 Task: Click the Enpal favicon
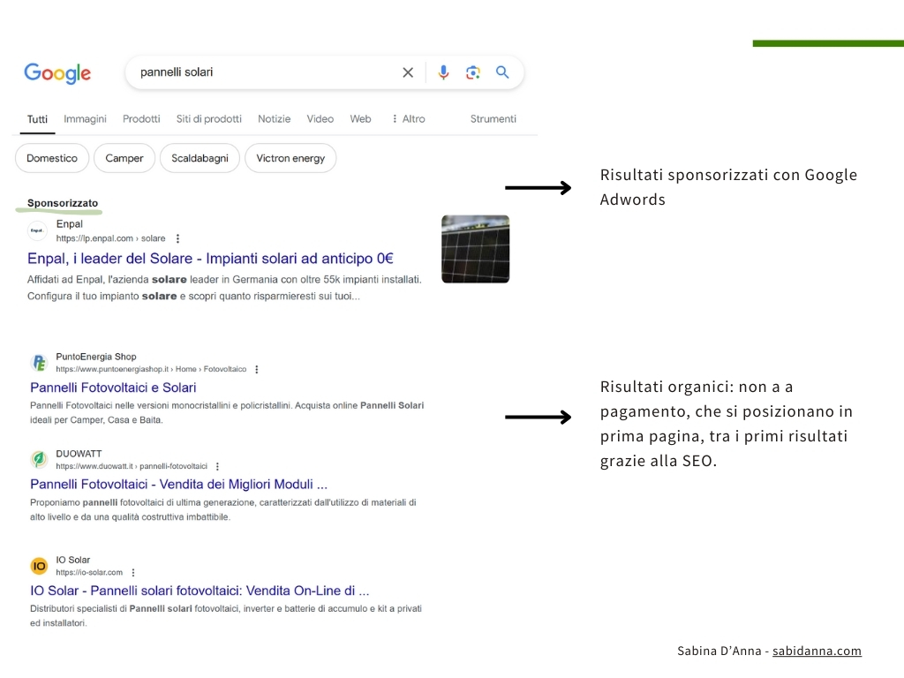click(x=37, y=230)
